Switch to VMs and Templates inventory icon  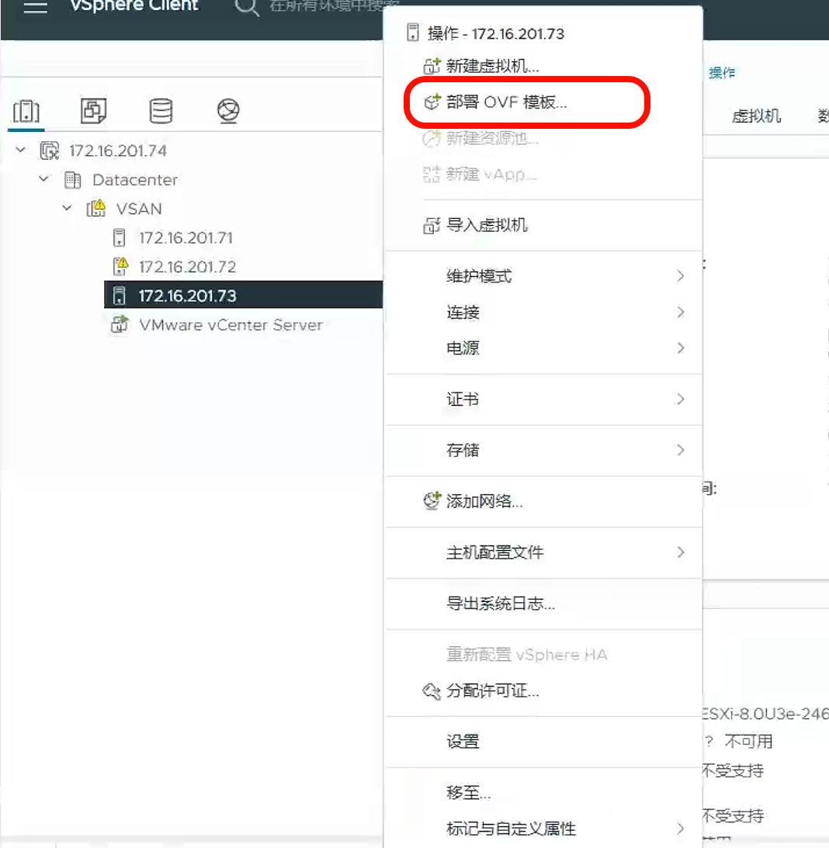tap(93, 111)
